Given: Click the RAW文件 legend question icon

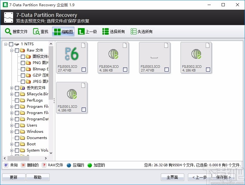Looking at the screenshot, I should click(x=44, y=165).
